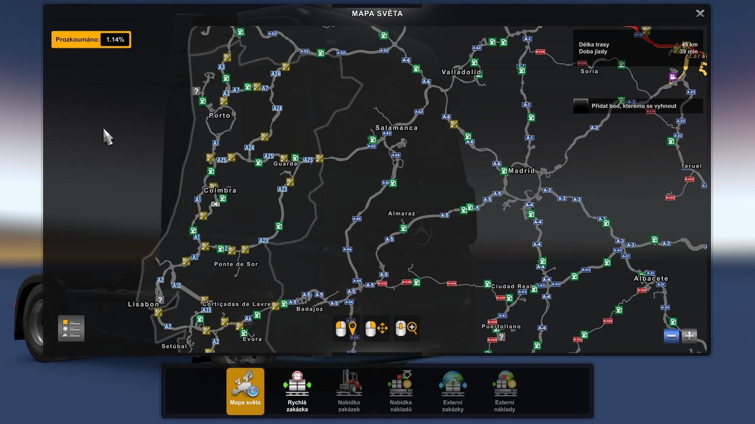Click the Prozkoumáno 1.14% exploration badge

point(91,40)
